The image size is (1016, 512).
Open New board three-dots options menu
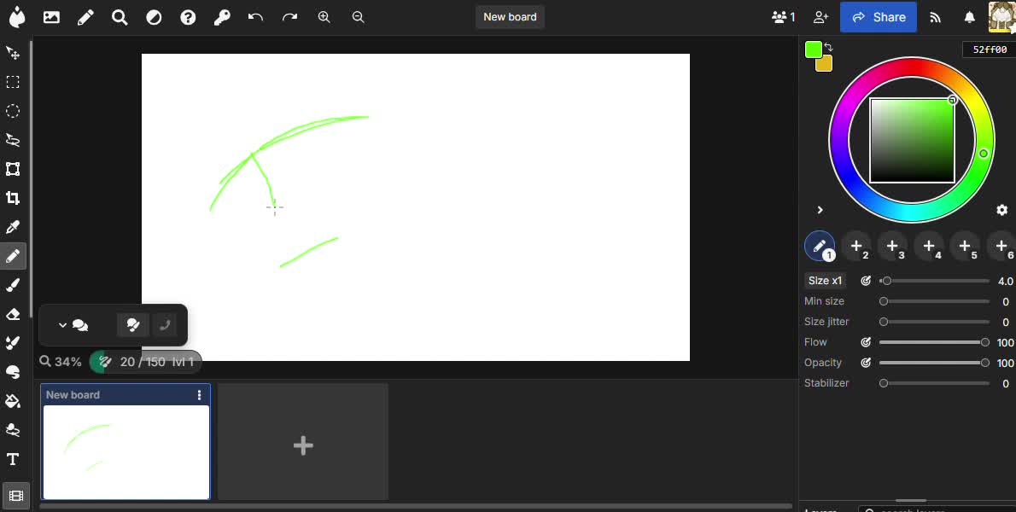coord(199,395)
